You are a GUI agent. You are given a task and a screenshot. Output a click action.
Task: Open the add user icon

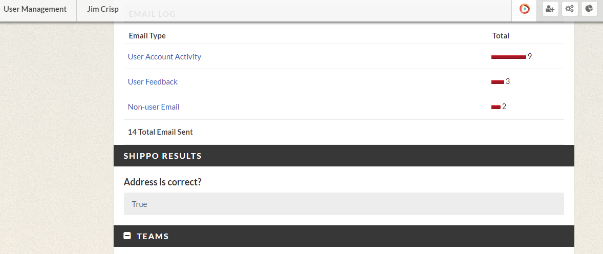click(550, 9)
